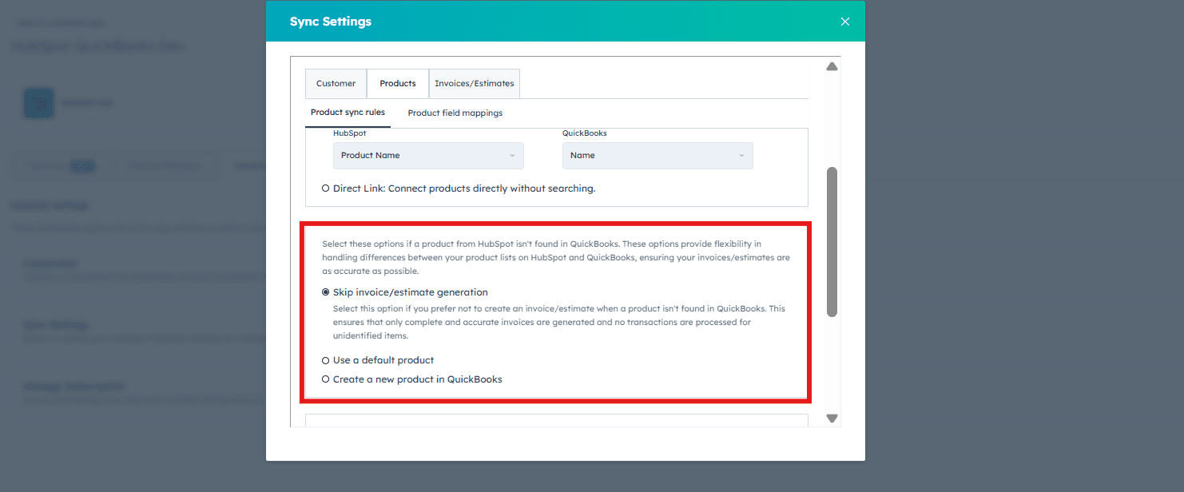
Task: Choose the Use a default product option
Action: pyautogui.click(x=326, y=360)
